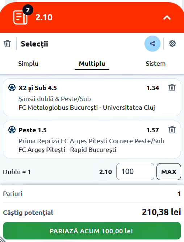Click the Câștig potențial amount 210,38 lei
The image size is (184, 242).
[x=162, y=212]
